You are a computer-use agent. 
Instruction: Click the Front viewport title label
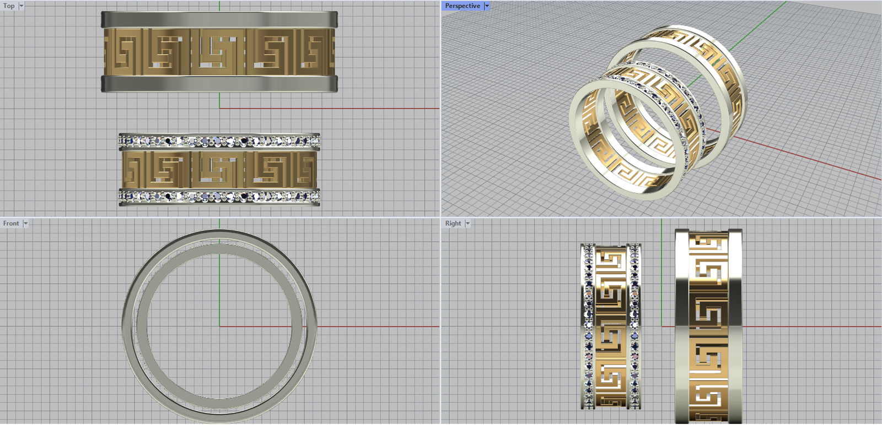point(10,224)
